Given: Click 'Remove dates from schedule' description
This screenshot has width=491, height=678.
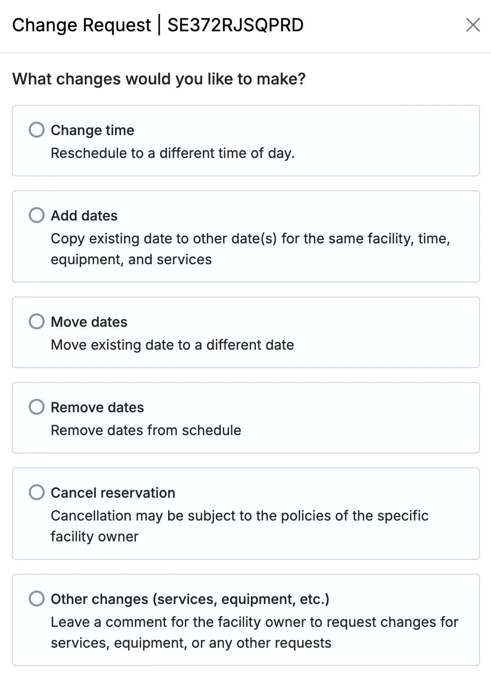Looking at the screenshot, I should point(146,430).
